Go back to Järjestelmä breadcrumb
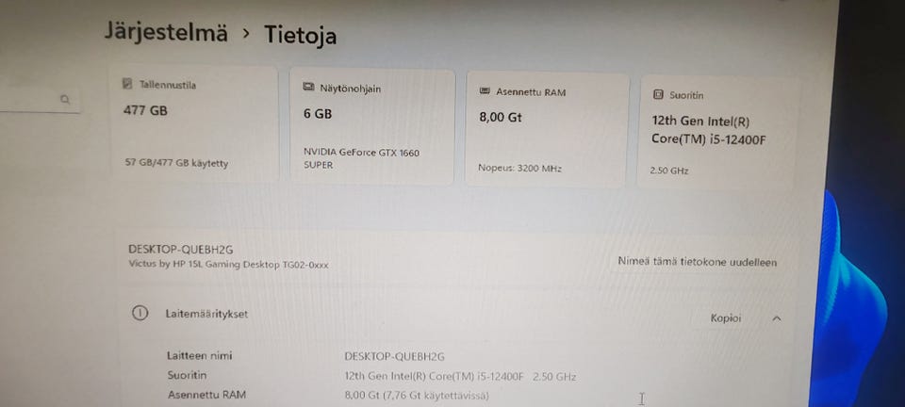The image size is (905, 407). (166, 32)
